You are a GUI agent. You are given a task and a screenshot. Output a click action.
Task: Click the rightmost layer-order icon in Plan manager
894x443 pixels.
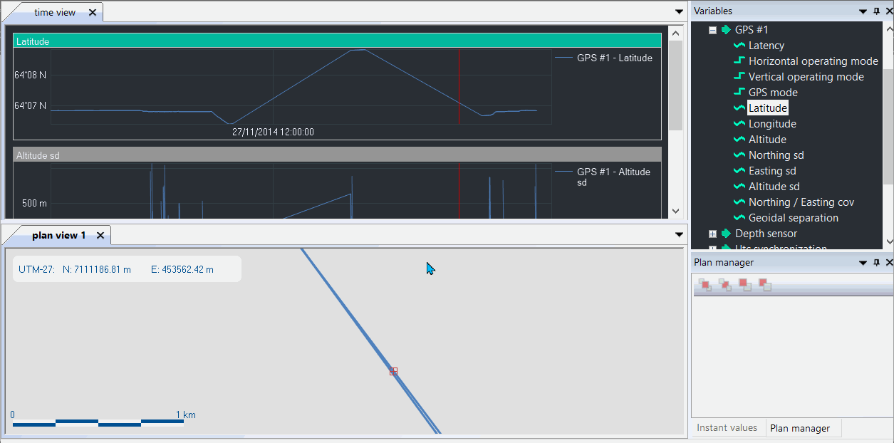pyautogui.click(x=765, y=285)
